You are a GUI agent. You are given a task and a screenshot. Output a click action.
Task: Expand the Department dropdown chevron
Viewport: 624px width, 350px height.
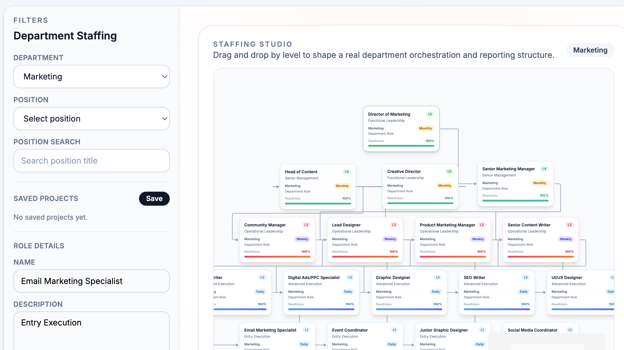click(x=164, y=77)
